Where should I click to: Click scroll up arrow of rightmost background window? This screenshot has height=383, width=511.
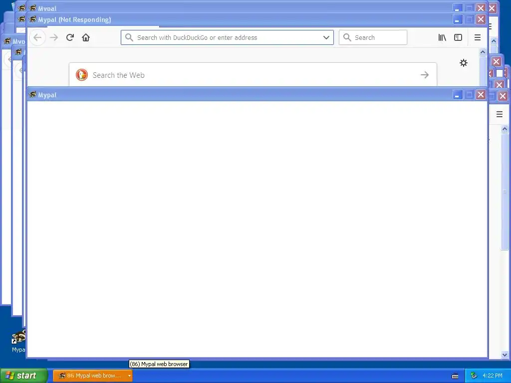coord(505,129)
